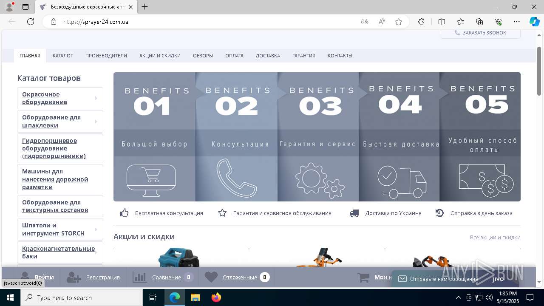Click the add-user icon next to Регистрация
The width and height of the screenshot is (544, 306).
[x=74, y=278]
